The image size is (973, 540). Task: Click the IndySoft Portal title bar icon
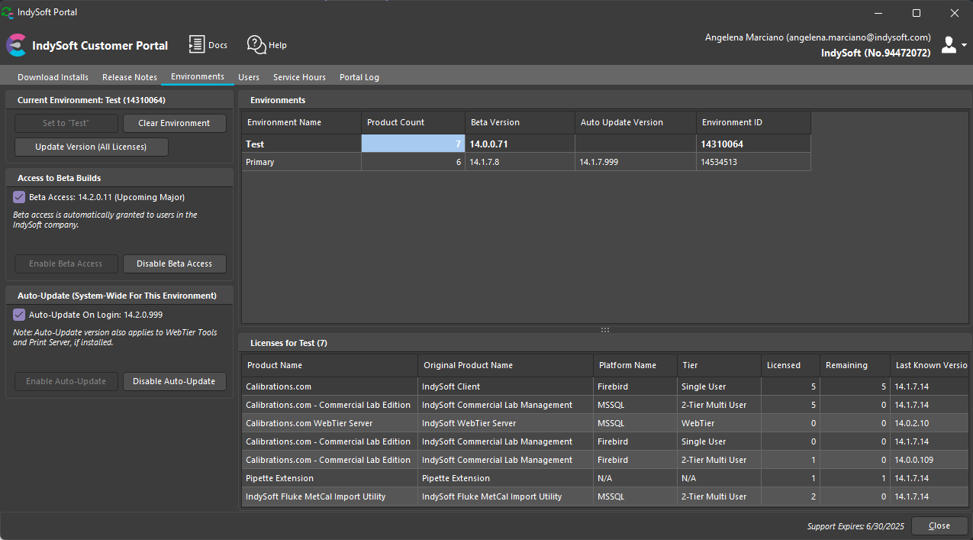[8, 12]
